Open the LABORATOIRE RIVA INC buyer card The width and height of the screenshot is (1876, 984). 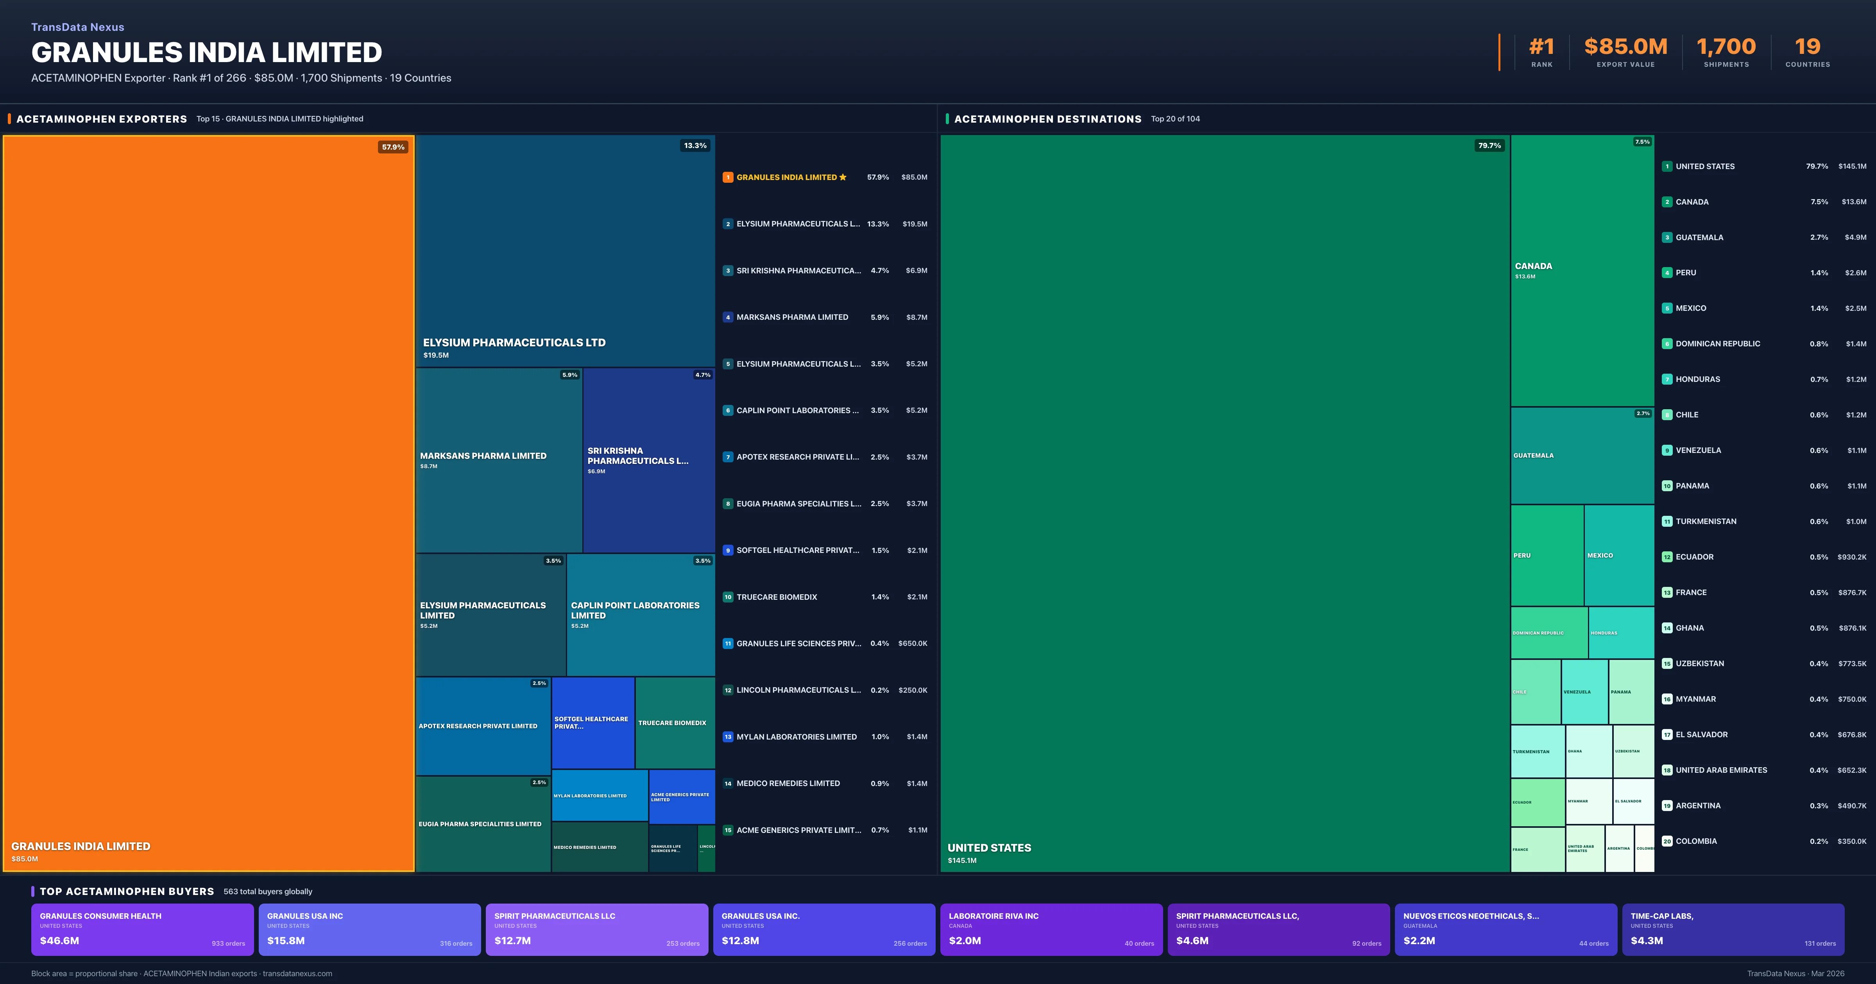(1051, 929)
